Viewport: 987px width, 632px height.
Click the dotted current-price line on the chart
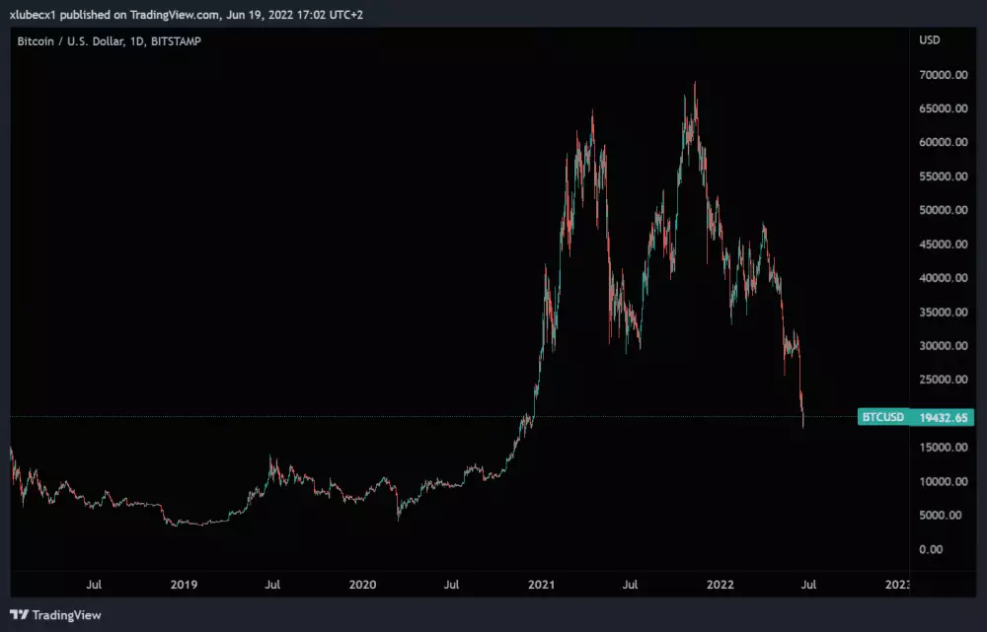[395, 417]
